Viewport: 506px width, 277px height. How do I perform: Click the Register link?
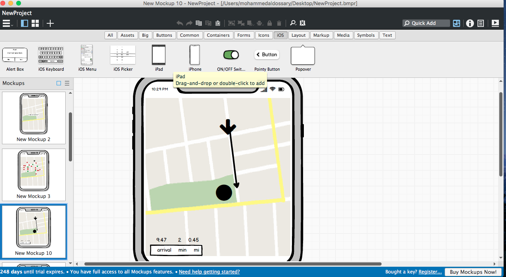[x=430, y=272]
